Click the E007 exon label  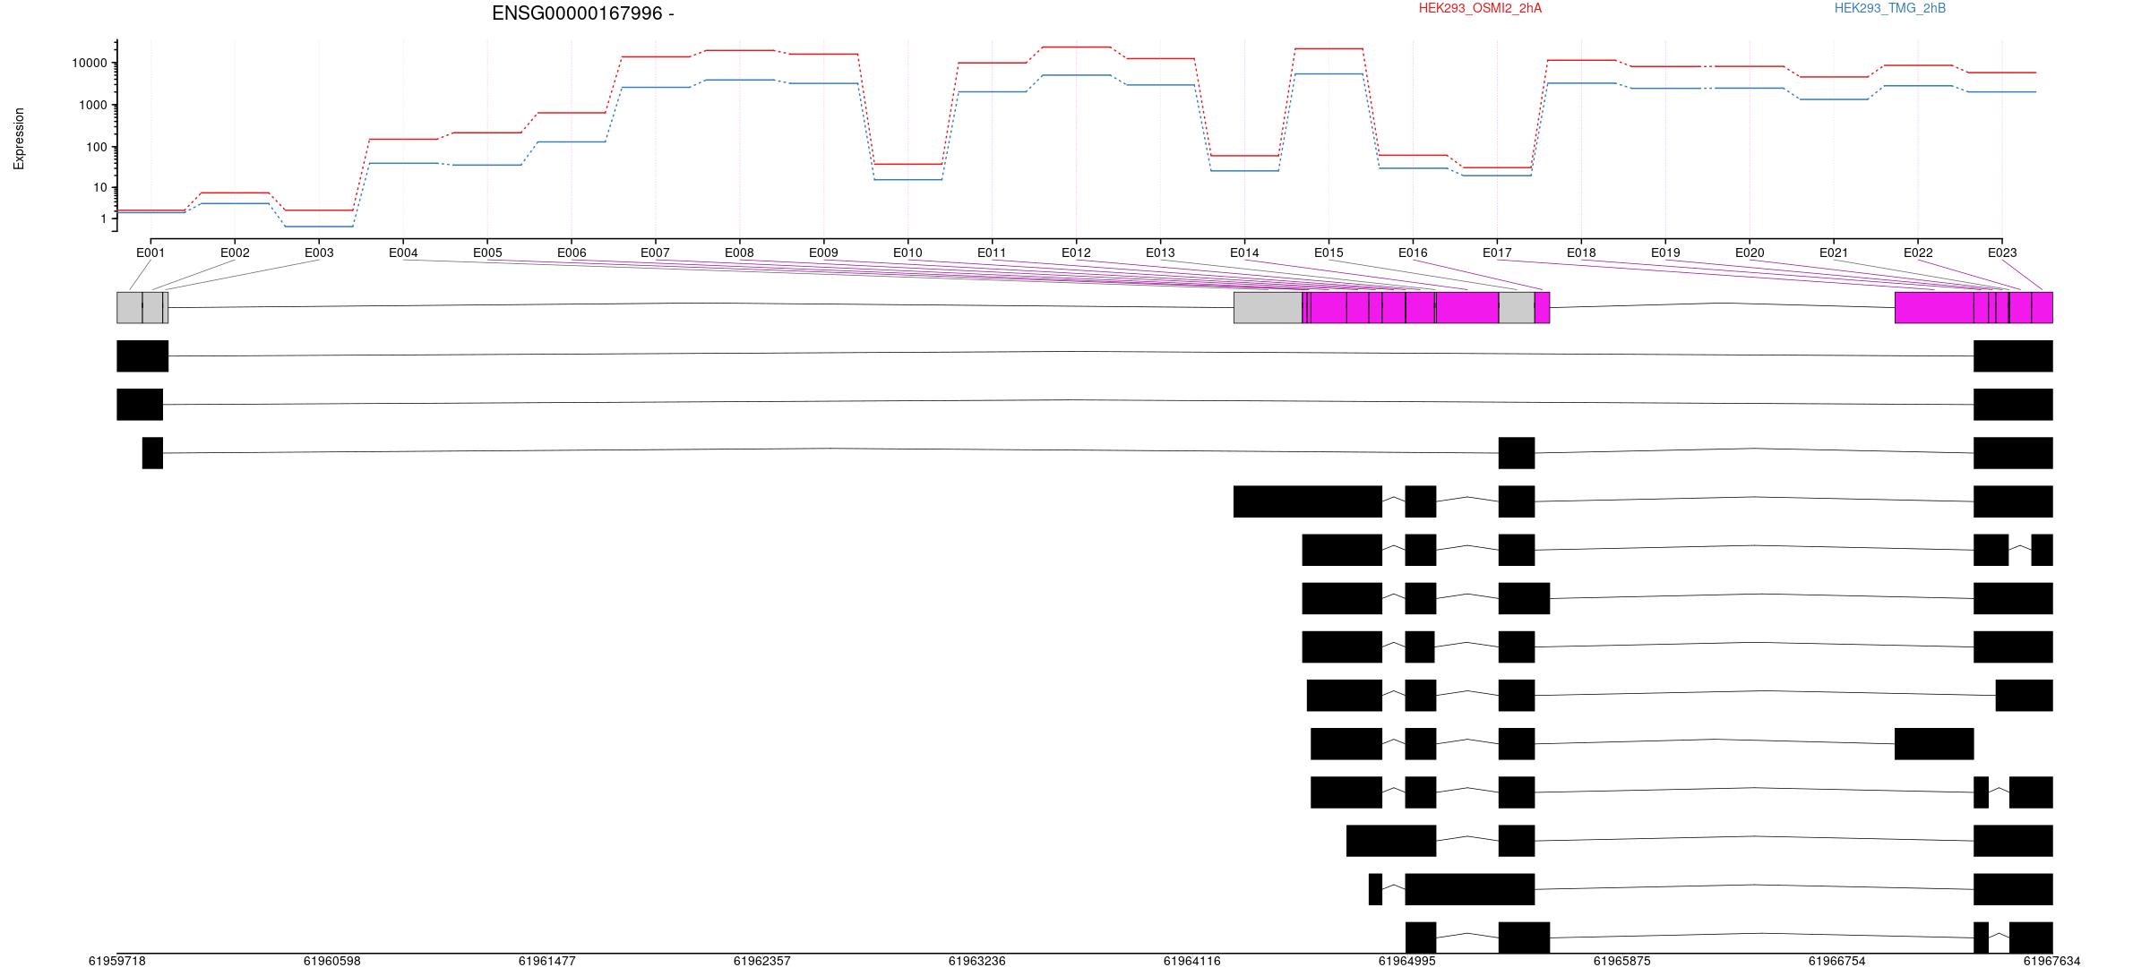click(x=655, y=253)
